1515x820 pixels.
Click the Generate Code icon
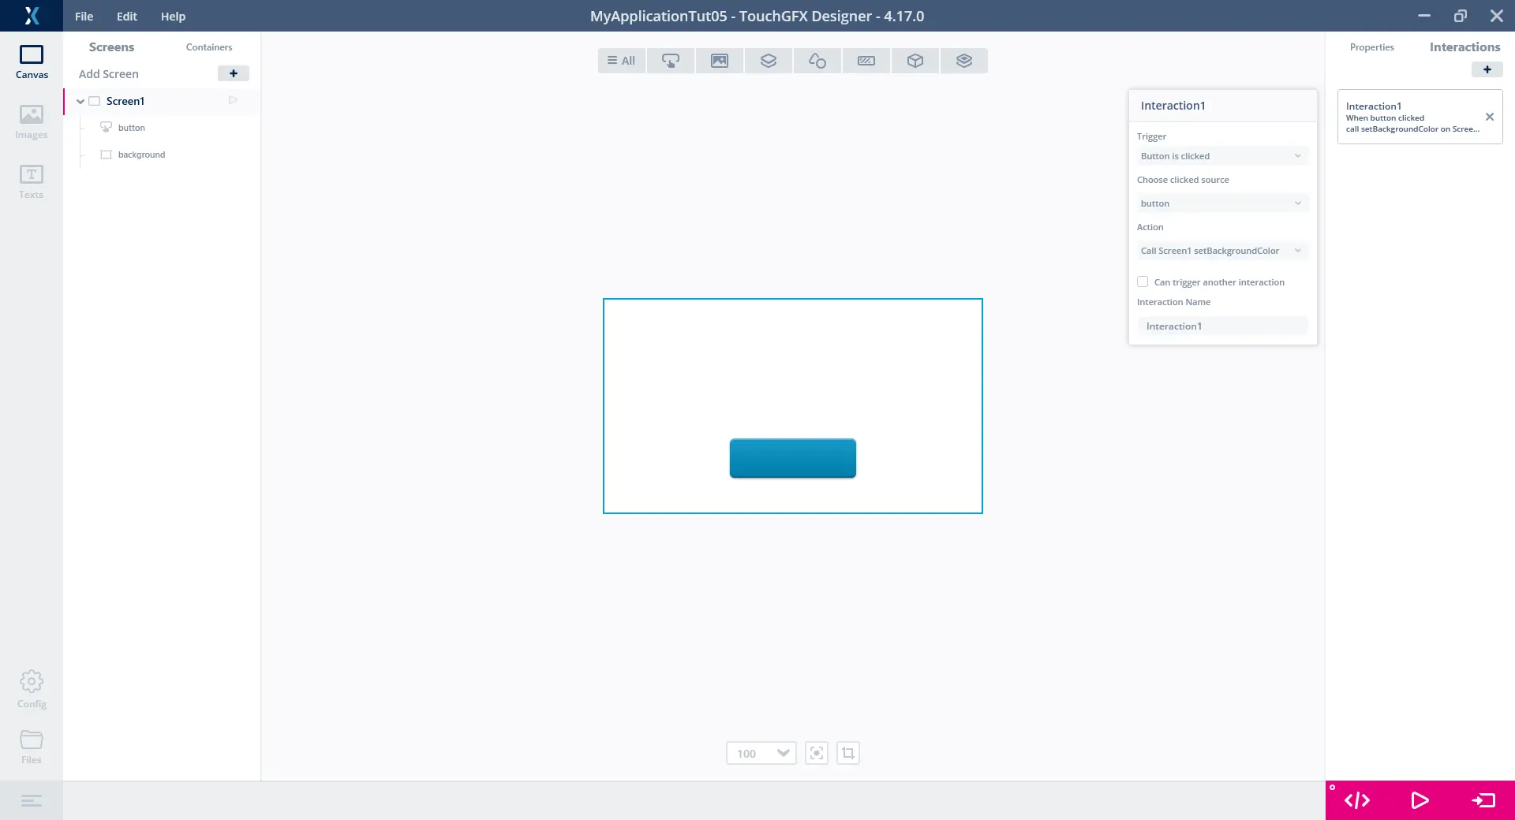point(1356,800)
